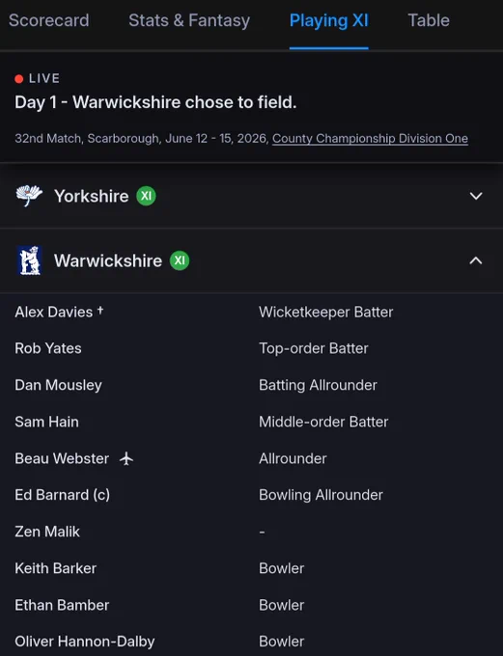503x656 pixels.
Task: Select Sam Hain from the lineup
Action: click(46, 422)
